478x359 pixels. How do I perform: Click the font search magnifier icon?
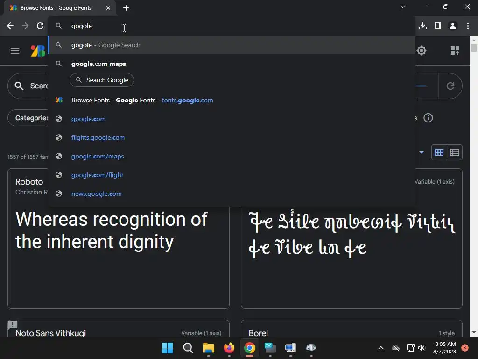click(19, 86)
